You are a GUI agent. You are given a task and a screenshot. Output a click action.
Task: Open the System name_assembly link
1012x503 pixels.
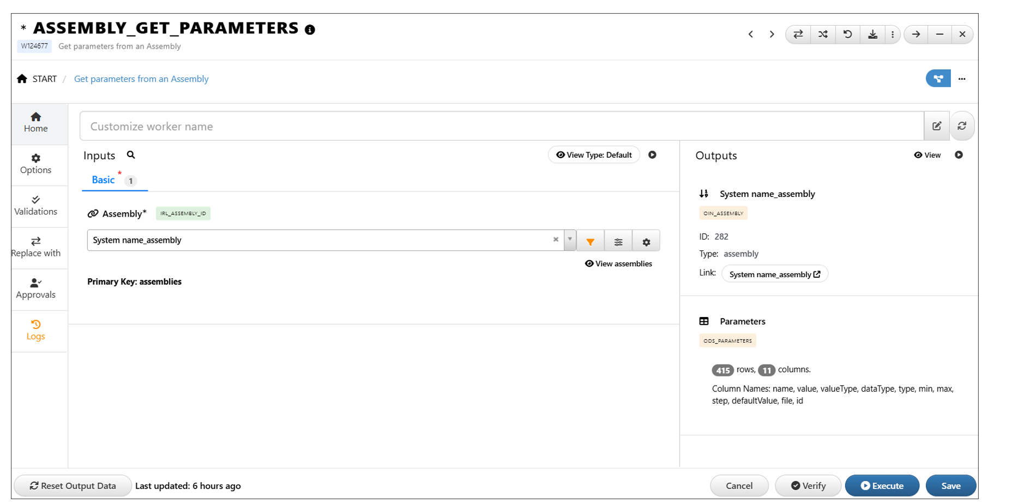pyautogui.click(x=774, y=274)
